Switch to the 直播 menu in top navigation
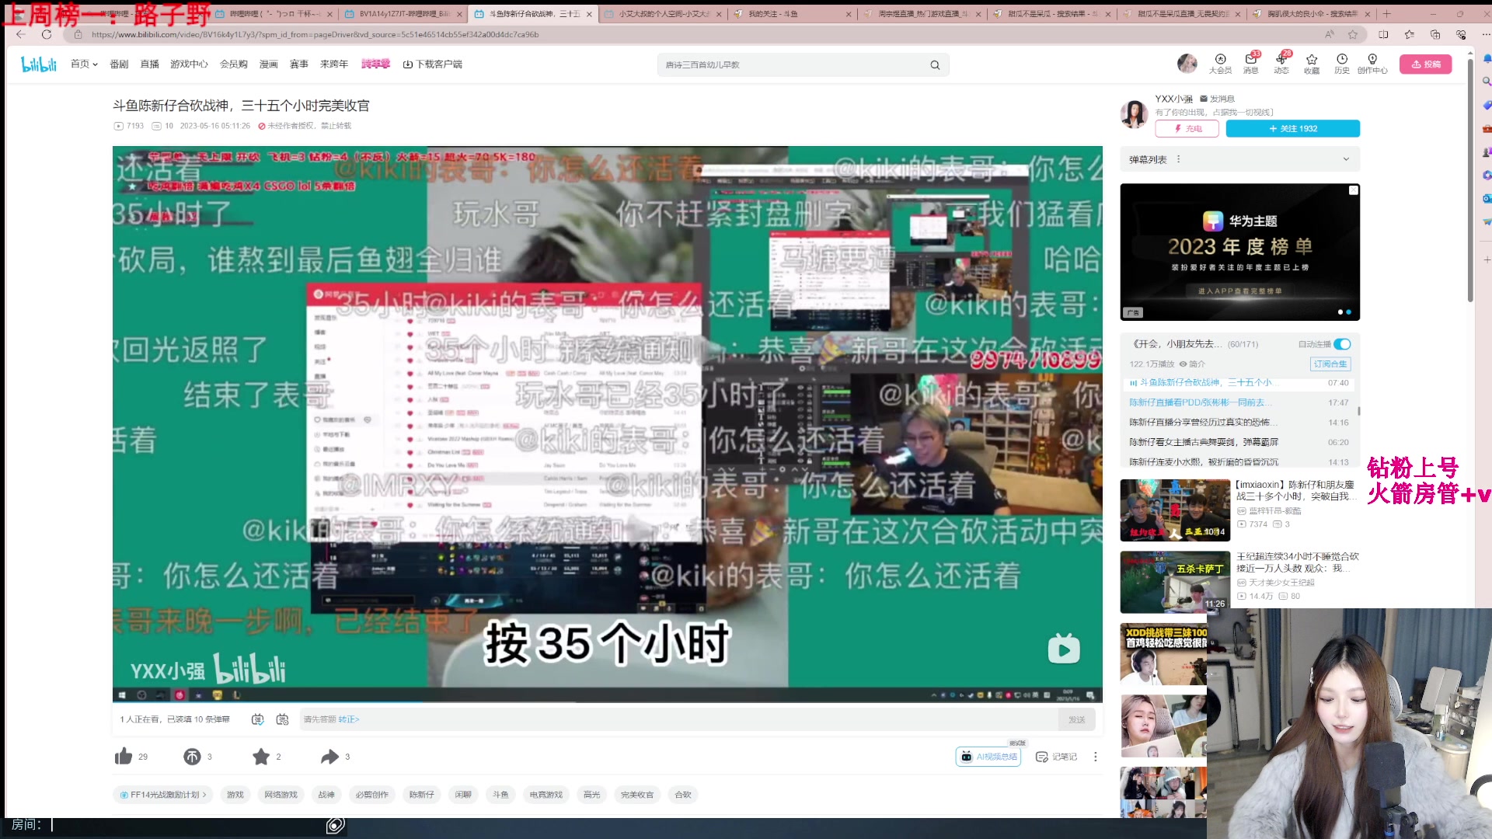The image size is (1492, 839). 149,64
